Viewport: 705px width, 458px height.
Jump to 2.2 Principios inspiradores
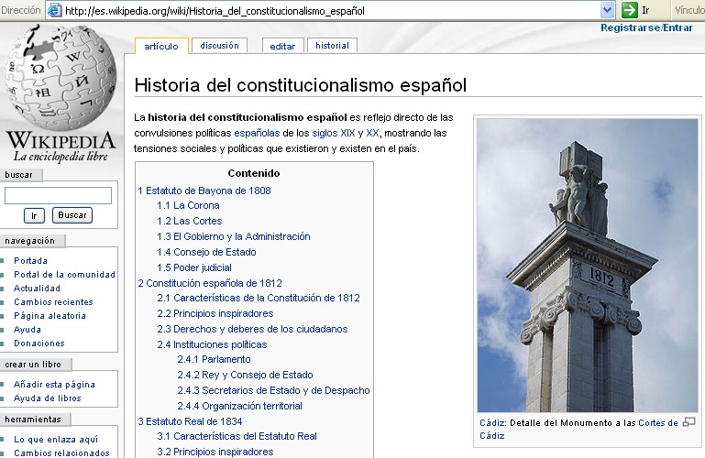[215, 313]
